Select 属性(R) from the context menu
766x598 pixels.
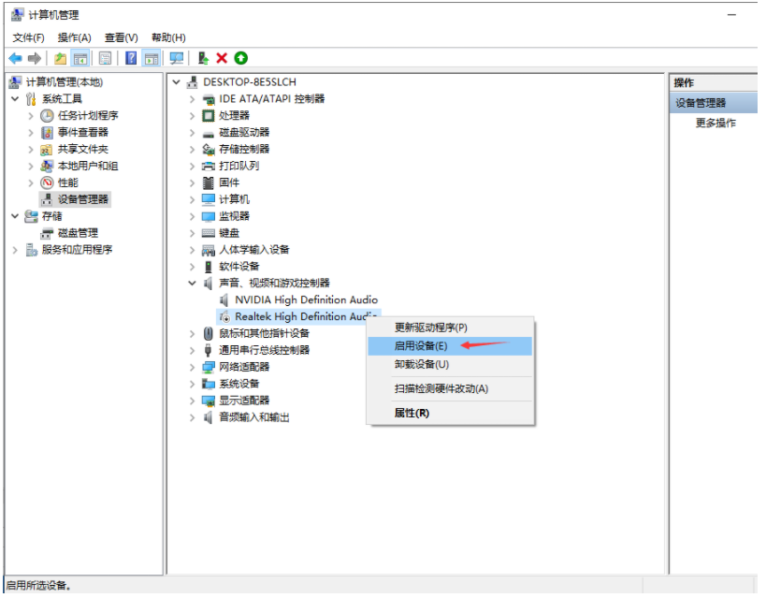coord(412,413)
